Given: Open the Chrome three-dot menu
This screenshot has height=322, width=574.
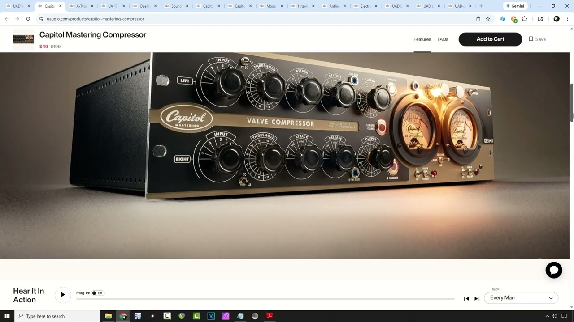Looking at the screenshot, I should coord(567,19).
